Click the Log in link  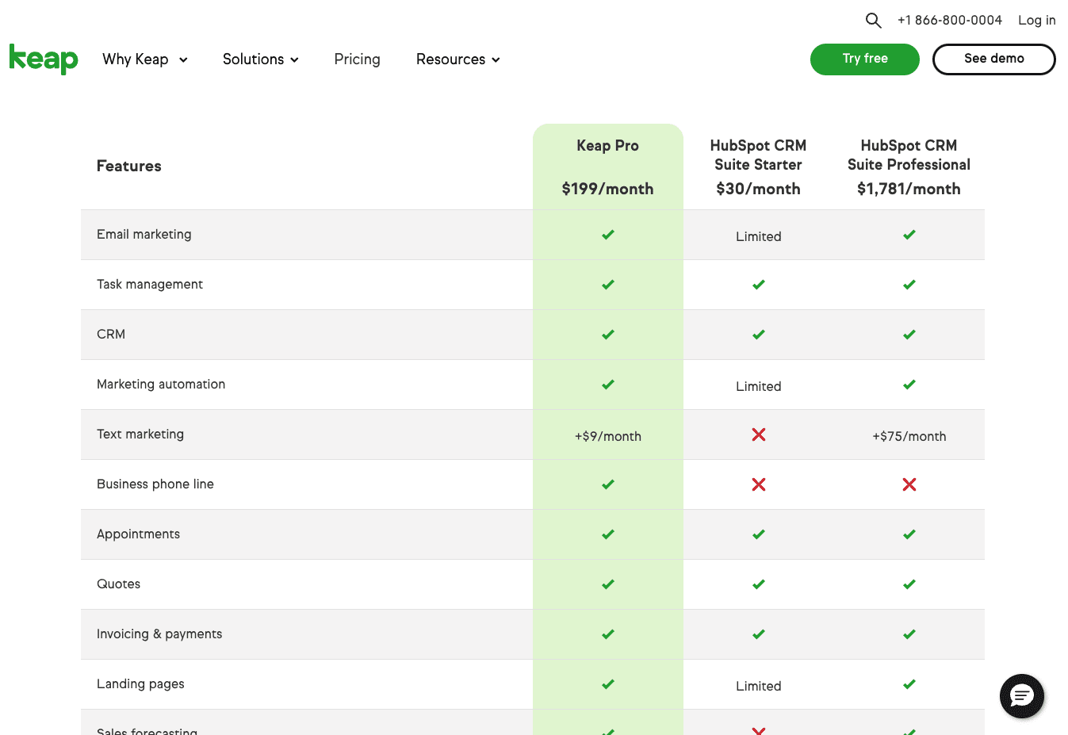(1036, 21)
